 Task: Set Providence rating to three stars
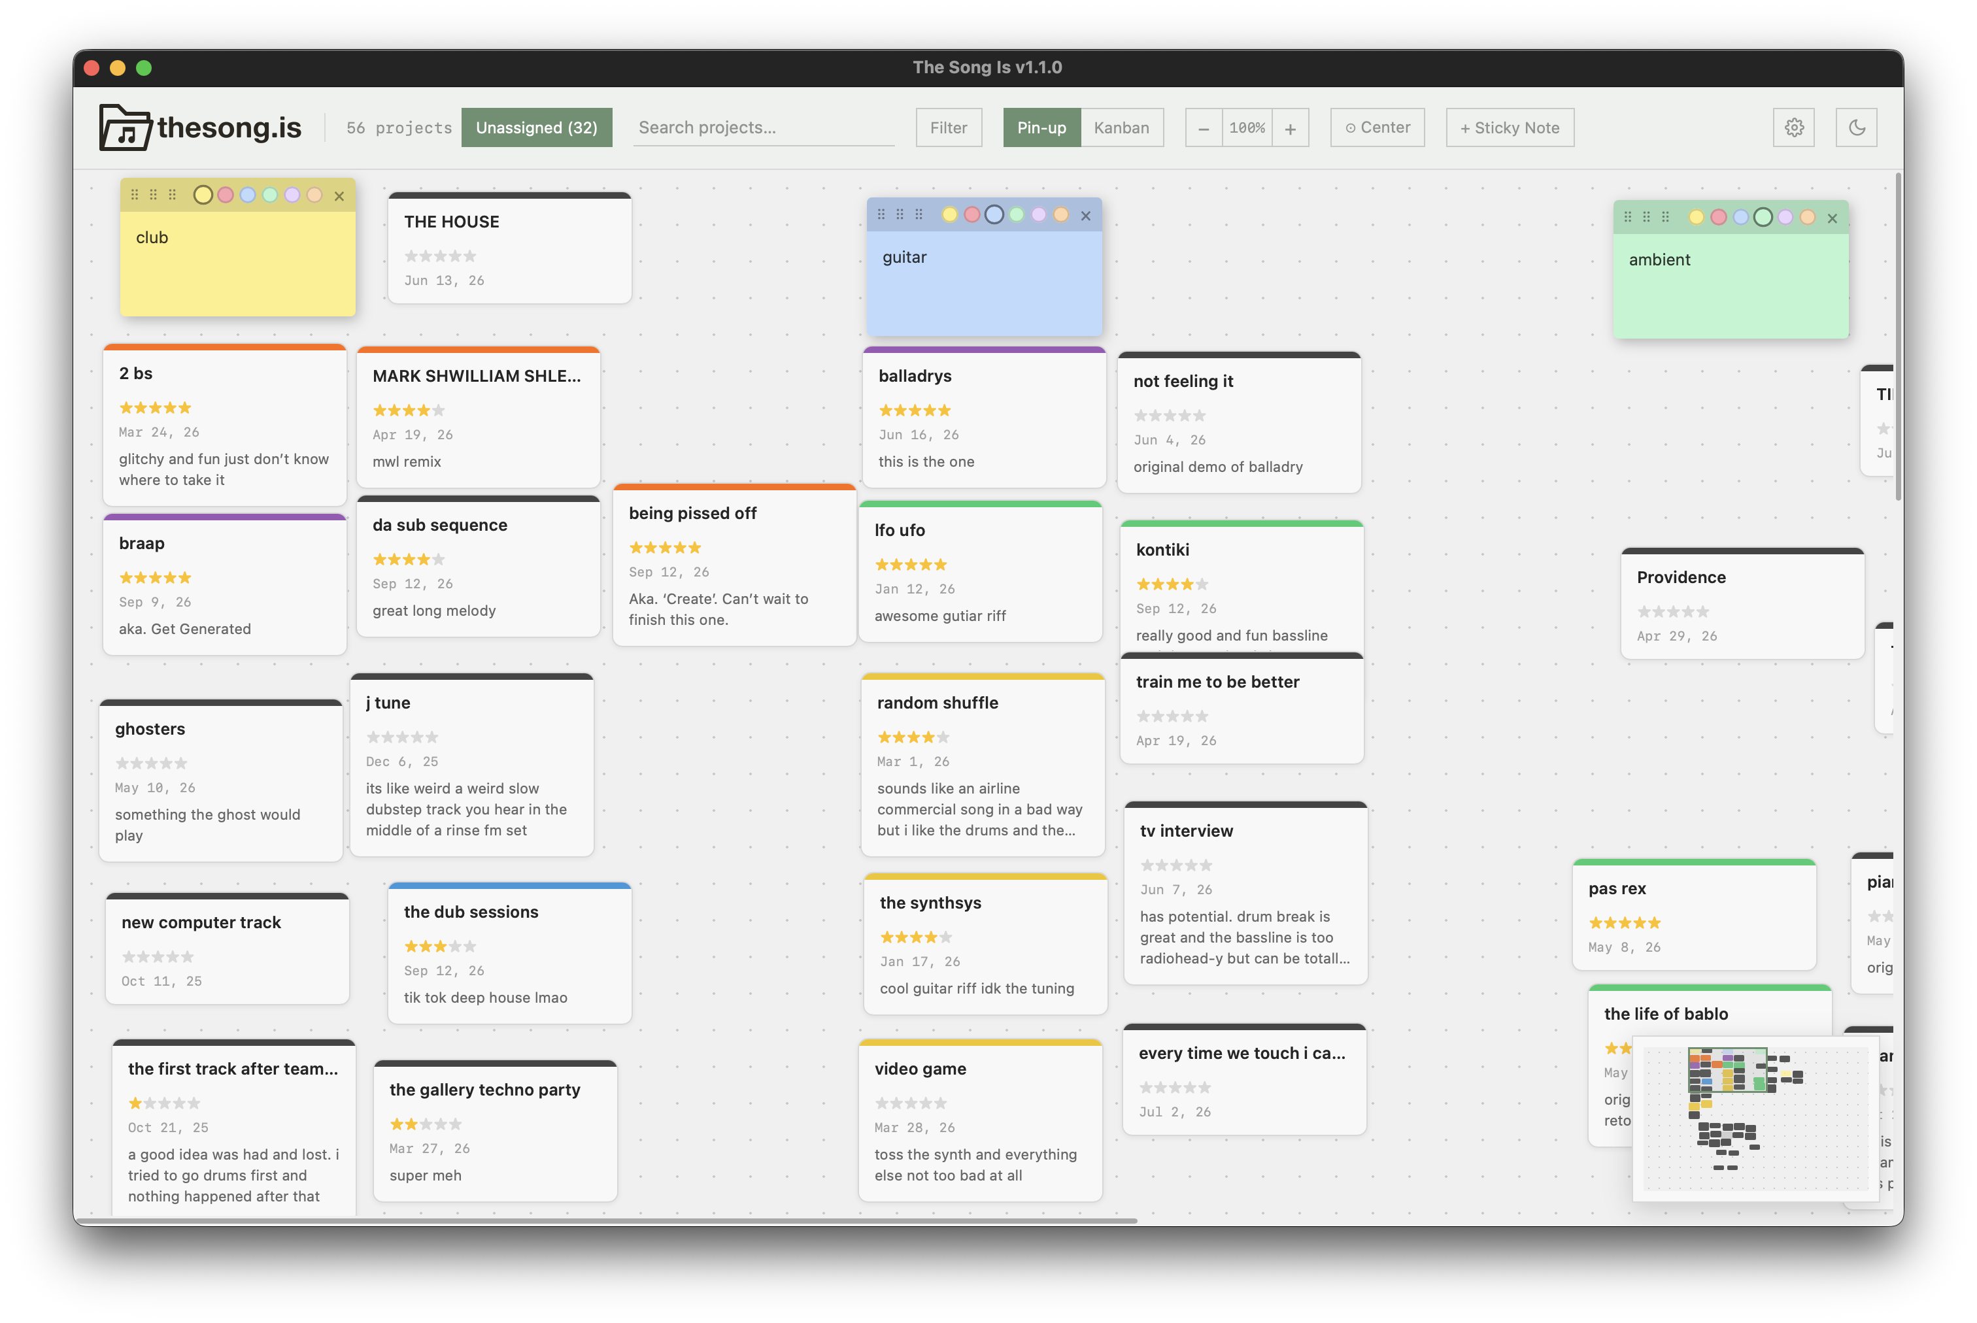coord(1674,612)
